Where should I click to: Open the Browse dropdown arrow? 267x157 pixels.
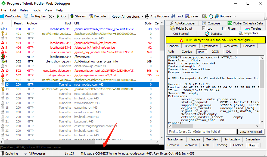pos(235,16)
